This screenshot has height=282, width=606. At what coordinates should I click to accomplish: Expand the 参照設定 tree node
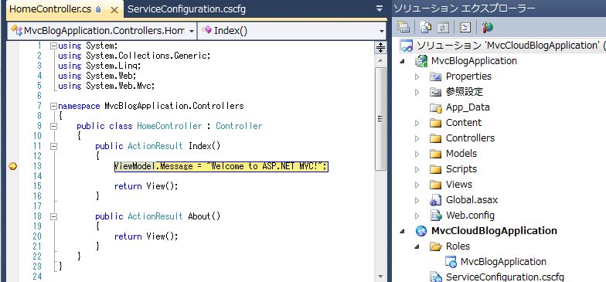pyautogui.click(x=417, y=92)
